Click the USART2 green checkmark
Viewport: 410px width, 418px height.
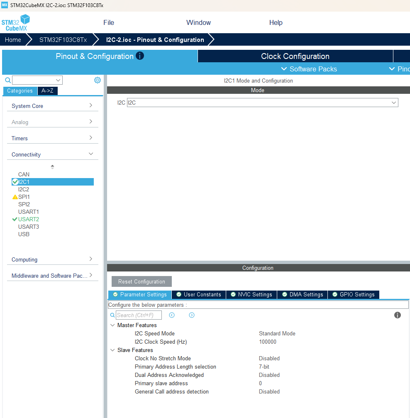click(x=15, y=219)
